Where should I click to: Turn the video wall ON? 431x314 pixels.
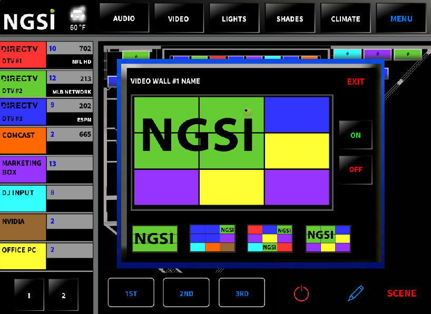[x=356, y=135]
